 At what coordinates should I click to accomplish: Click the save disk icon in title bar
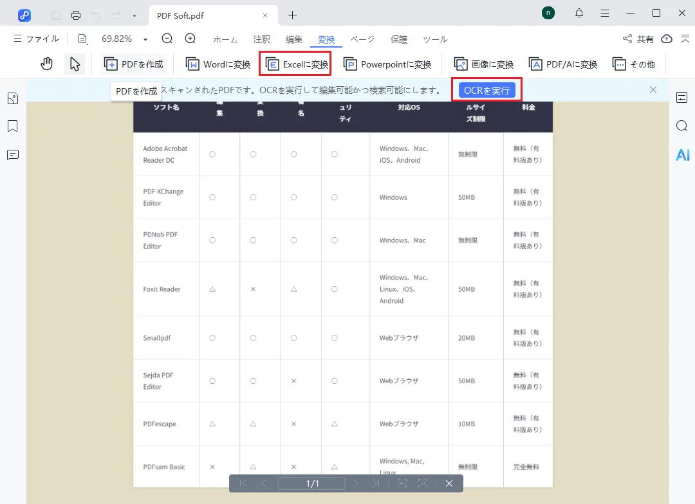click(x=56, y=15)
